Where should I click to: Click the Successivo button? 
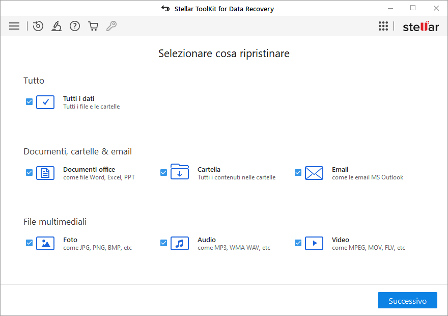click(x=407, y=300)
